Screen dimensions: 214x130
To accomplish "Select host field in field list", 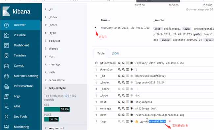I will coord(52,56).
